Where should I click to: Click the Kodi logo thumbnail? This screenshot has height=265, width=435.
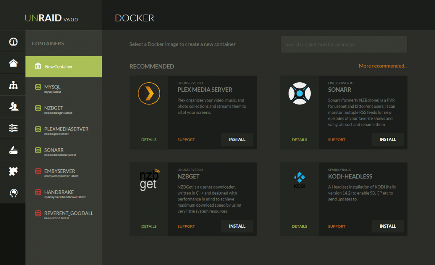click(x=299, y=180)
